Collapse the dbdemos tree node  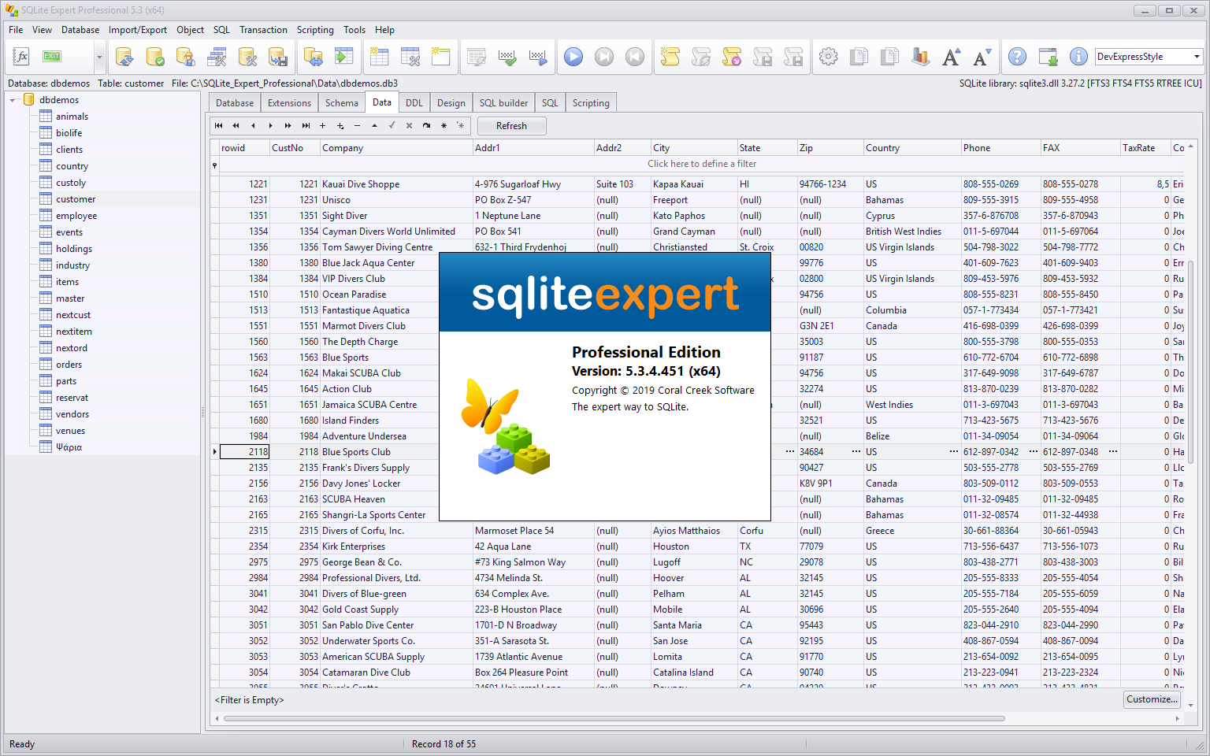tap(13, 100)
